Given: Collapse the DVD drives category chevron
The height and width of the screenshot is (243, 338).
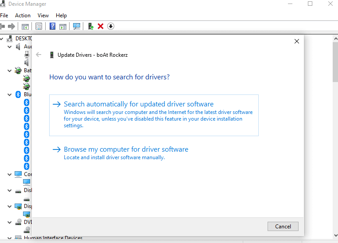Looking at the screenshot, I should pyautogui.click(x=9, y=223).
